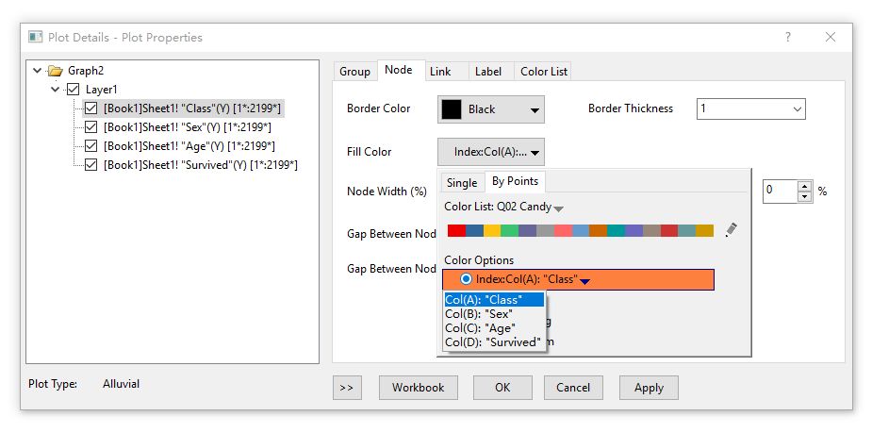Click the Cancel button

573,388
